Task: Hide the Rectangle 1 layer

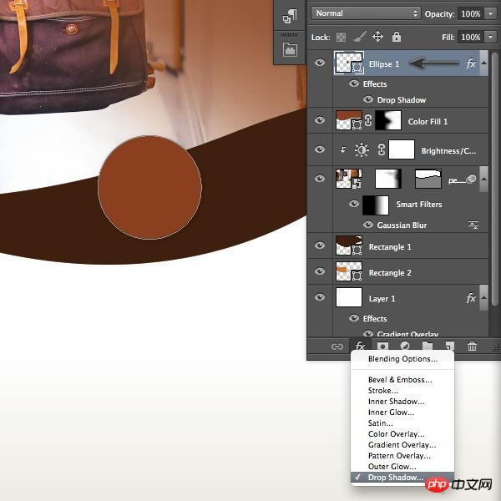Action: click(320, 245)
